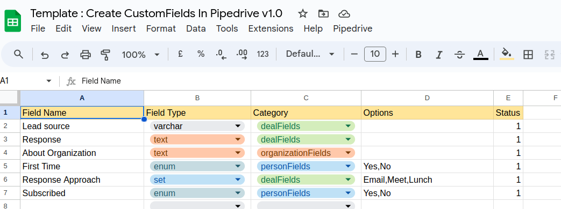Format as currency with pound icon
The image size is (561, 209).
pos(180,54)
